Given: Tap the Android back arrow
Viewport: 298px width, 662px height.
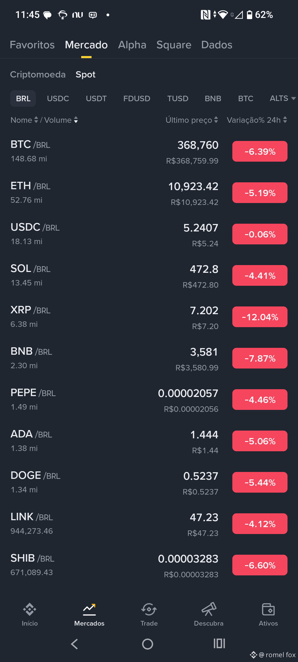Looking at the screenshot, I should (x=74, y=644).
